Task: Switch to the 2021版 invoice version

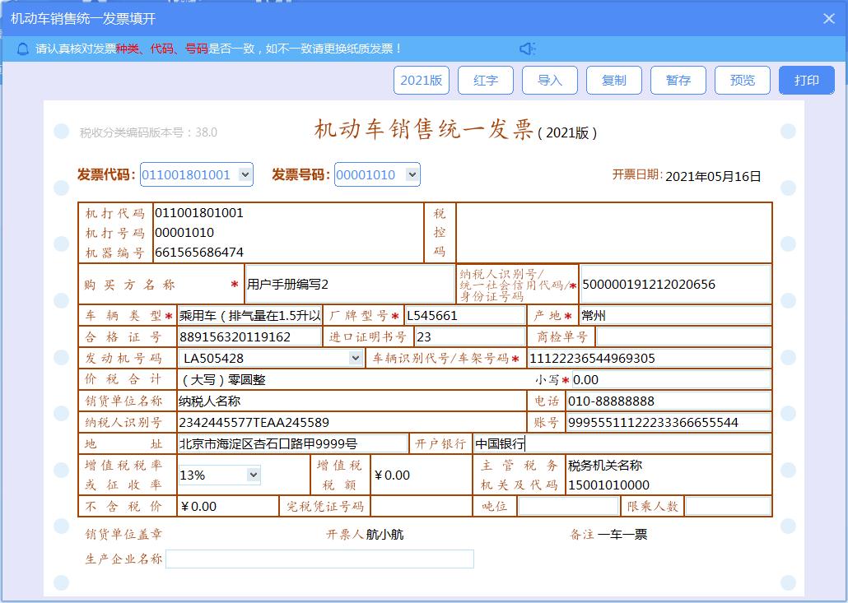Action: tap(422, 80)
